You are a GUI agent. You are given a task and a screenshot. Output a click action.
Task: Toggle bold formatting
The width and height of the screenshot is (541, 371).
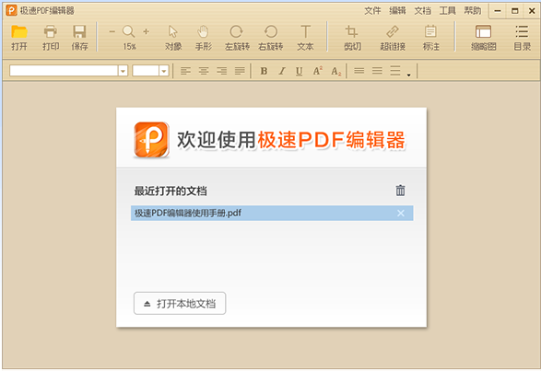coord(264,71)
